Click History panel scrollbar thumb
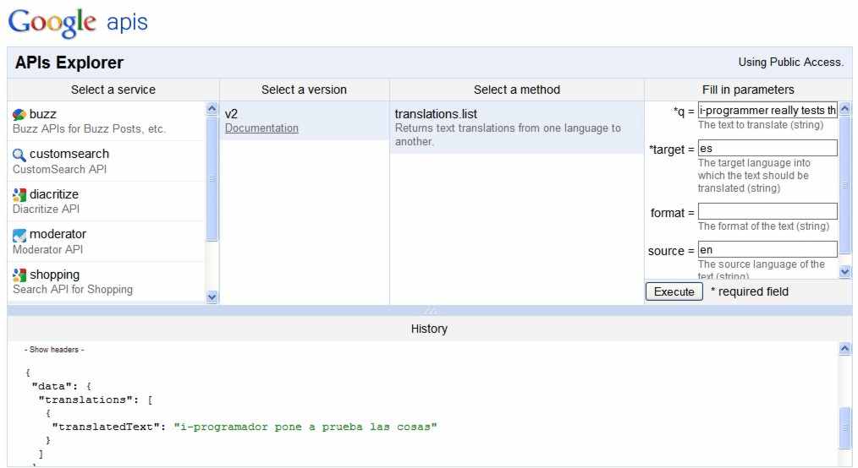Screen dimensions: 858x468 [x=844, y=428]
